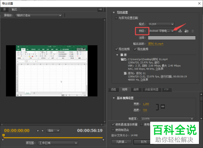
Task: Toggle the 导出音频 checkbox
Action: pyautogui.click(x=135, y=49)
